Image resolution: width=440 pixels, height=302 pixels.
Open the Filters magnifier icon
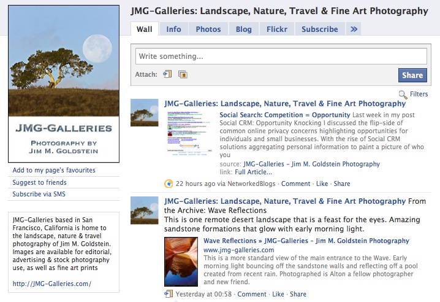(403, 95)
